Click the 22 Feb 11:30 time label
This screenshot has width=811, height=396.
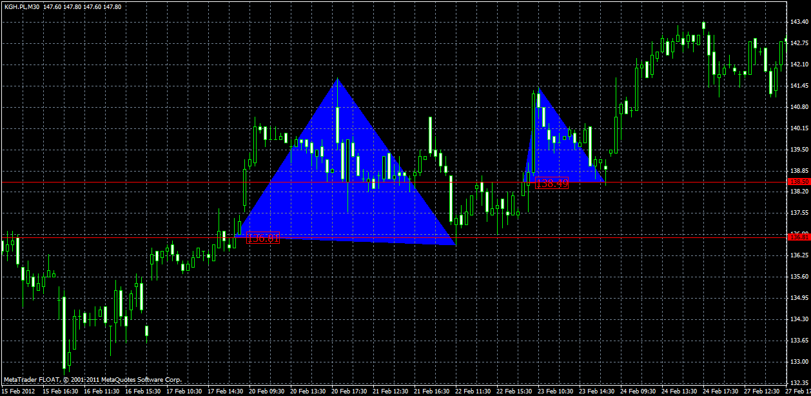tap(473, 391)
